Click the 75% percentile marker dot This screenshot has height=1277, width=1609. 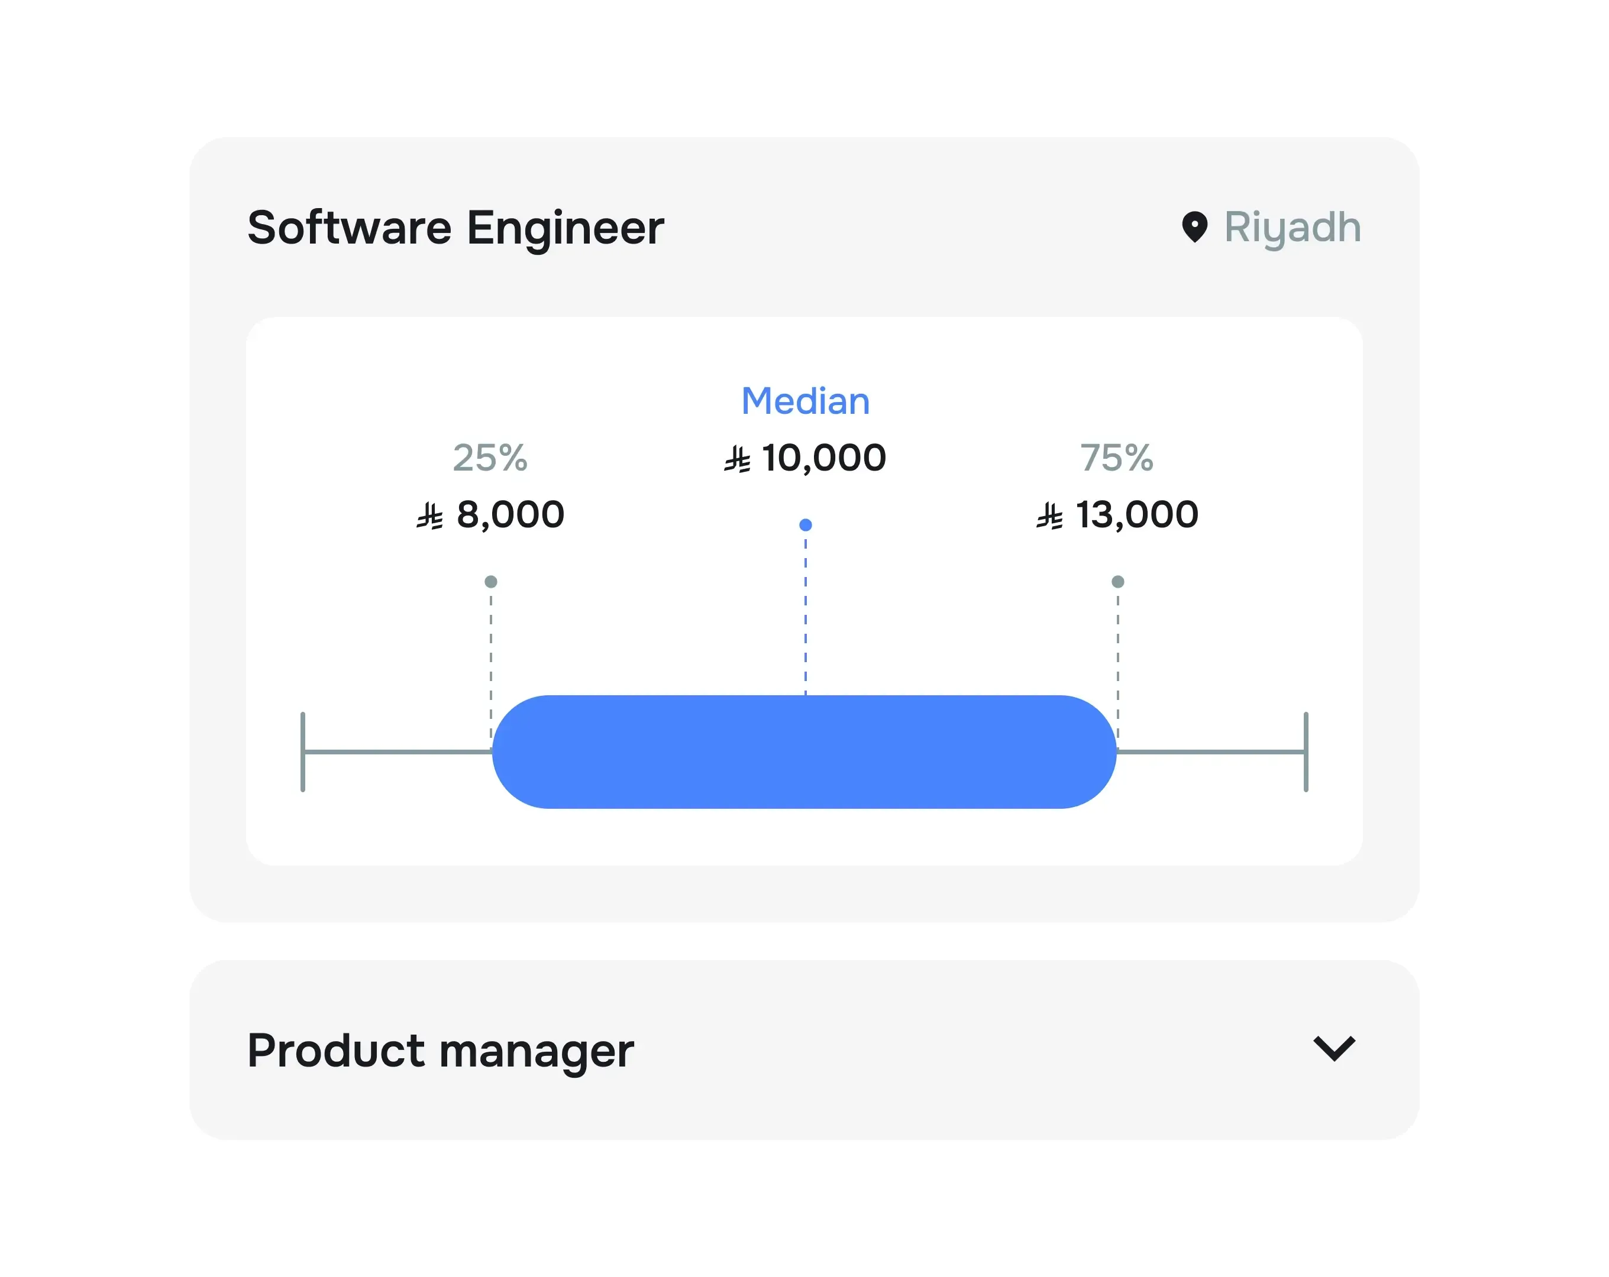(x=1117, y=582)
